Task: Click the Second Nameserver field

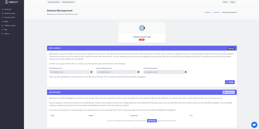Action: click(x=116, y=72)
